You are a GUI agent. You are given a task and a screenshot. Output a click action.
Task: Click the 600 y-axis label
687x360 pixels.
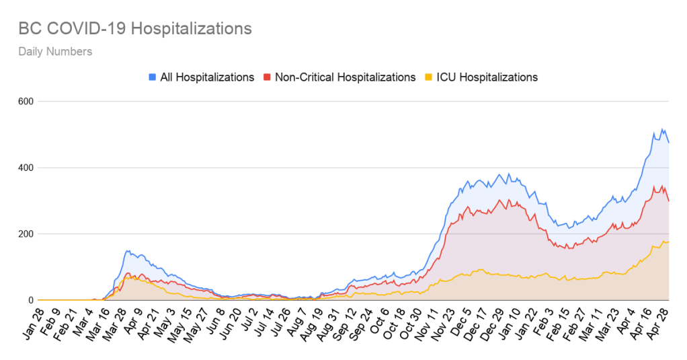click(26, 102)
